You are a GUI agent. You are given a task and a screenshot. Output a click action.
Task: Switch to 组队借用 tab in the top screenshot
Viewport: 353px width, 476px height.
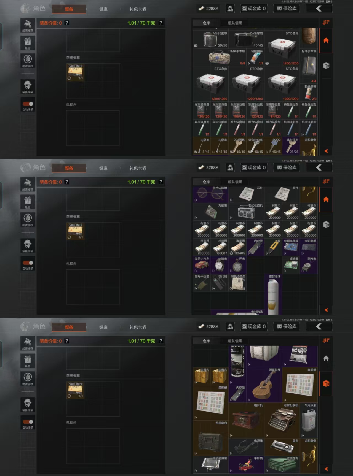(x=235, y=23)
